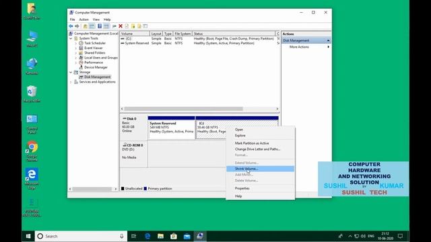Click the Up One Level folder icon
Screen dimensions: 431x242
tap(86, 26)
